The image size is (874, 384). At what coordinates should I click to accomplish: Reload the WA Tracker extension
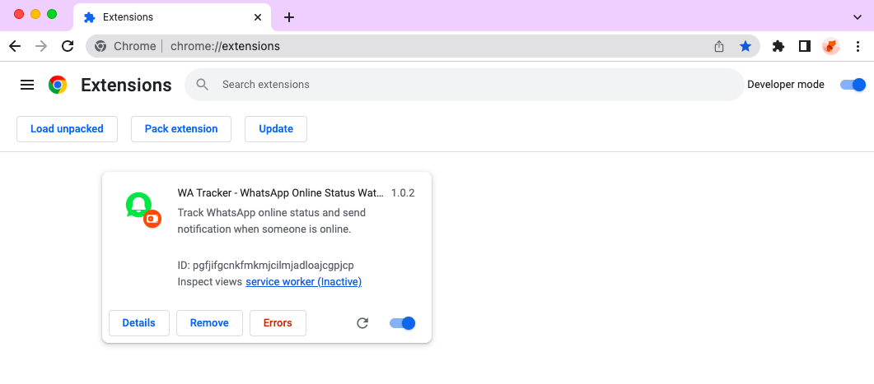coord(362,323)
